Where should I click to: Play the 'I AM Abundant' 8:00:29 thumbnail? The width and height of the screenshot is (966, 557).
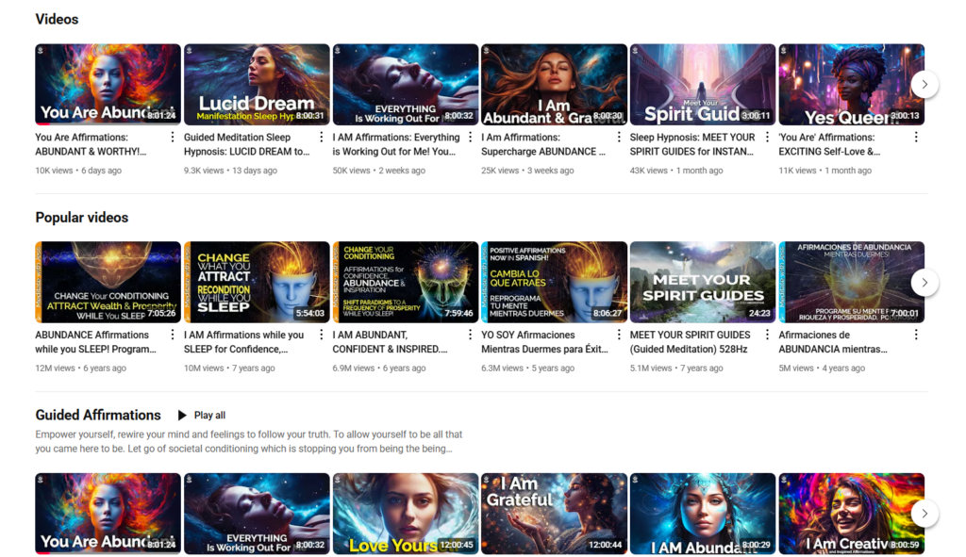pyautogui.click(x=702, y=514)
